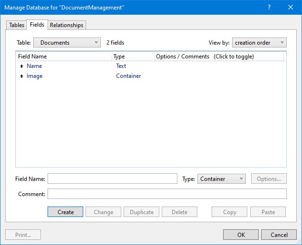Screen dimensions: 302x245
Task: Sort by the Type column header
Action: (133, 57)
